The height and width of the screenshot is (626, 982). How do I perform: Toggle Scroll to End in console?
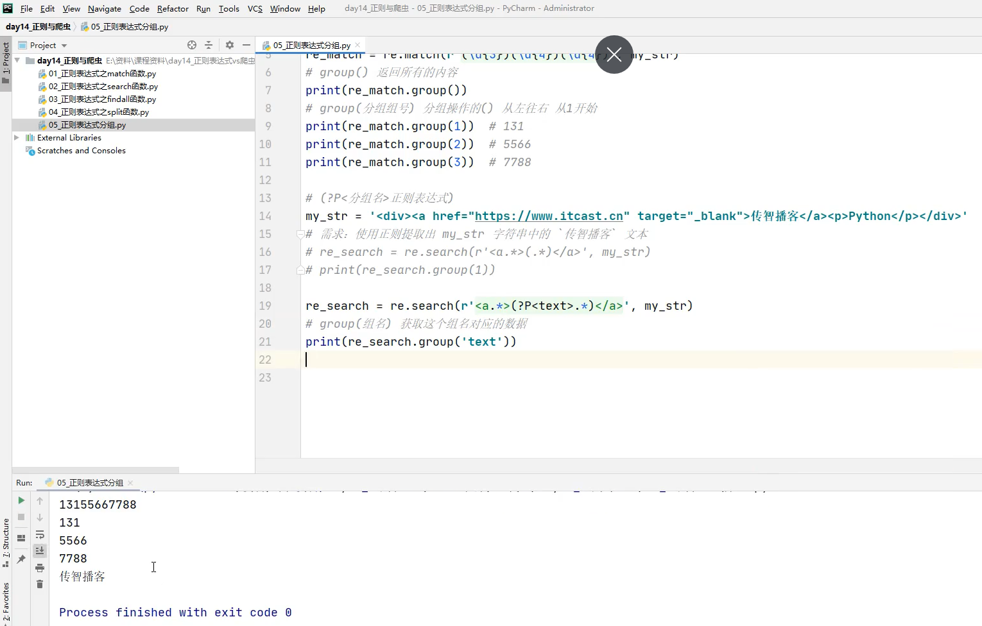pos(40,550)
